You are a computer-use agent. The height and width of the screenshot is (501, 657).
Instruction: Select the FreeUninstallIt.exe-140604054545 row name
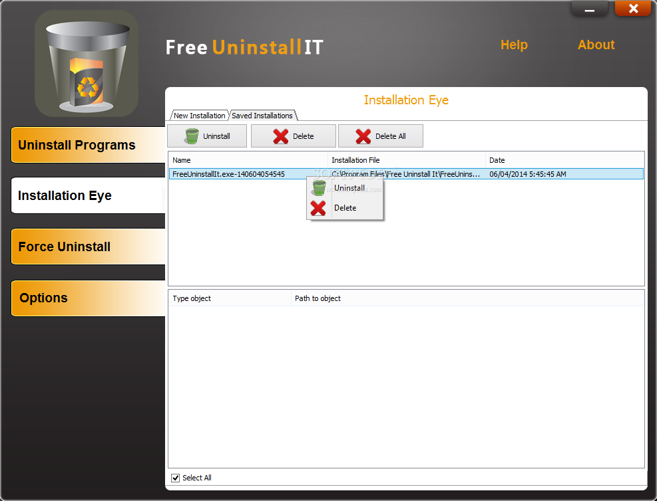pyautogui.click(x=228, y=174)
